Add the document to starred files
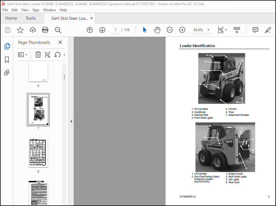Viewport: 276px width, 206px height. (x=20, y=30)
